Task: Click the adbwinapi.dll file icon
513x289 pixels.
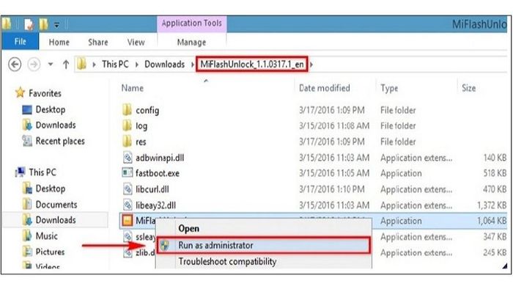Action: pyautogui.click(x=128, y=158)
